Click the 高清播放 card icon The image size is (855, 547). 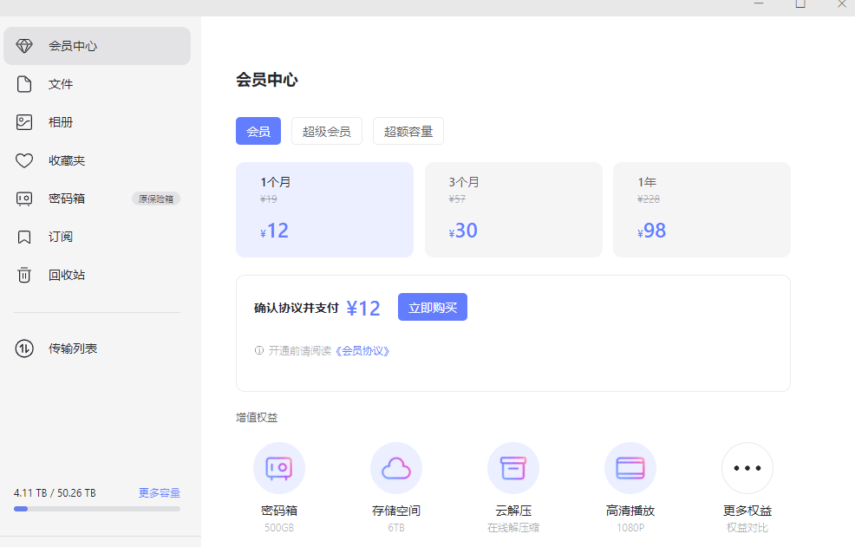(630, 468)
